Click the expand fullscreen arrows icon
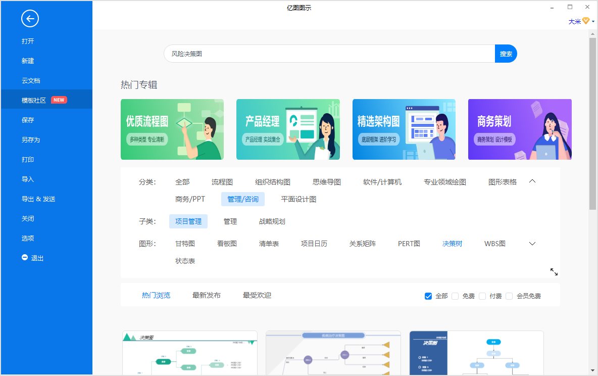This screenshot has width=598, height=376. (554, 272)
